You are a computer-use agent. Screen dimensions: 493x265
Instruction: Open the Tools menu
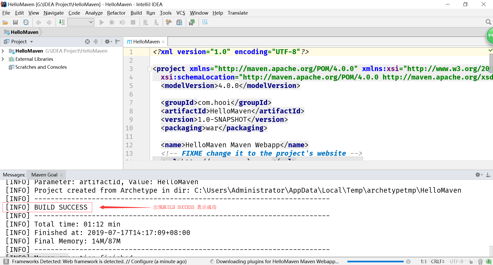tap(165, 13)
